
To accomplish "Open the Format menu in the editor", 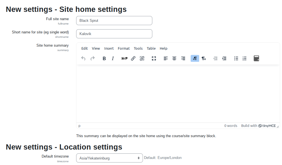I will click(x=124, y=49).
